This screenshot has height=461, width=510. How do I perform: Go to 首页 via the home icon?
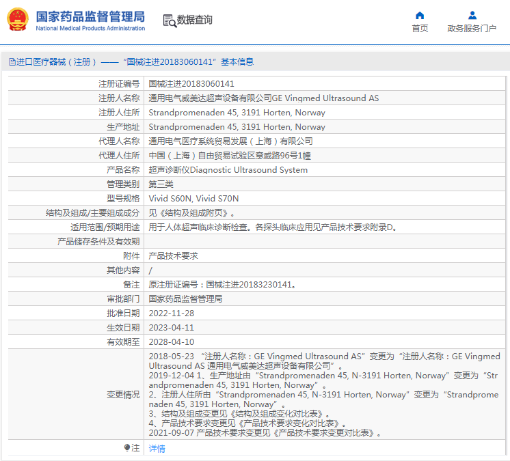(x=420, y=15)
